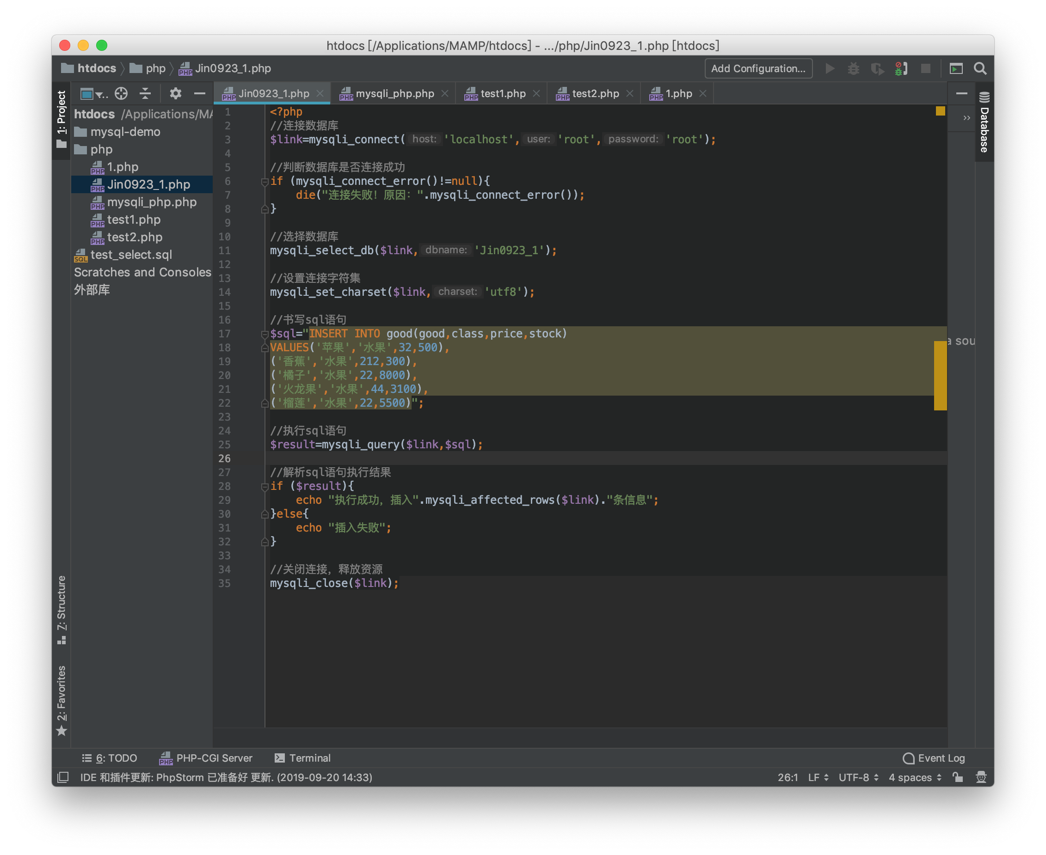Click the terminal-style window icon in toolbar
This screenshot has width=1046, height=855.
coord(956,68)
